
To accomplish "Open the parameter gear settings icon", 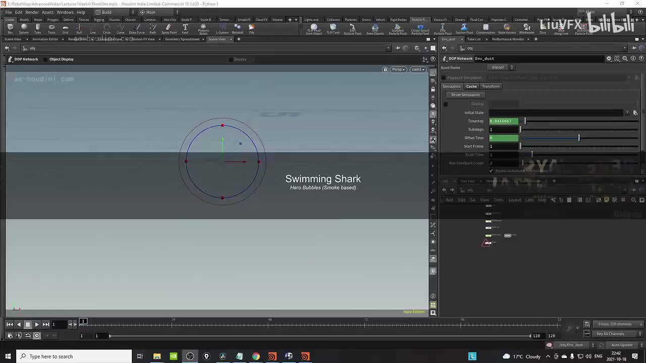I will point(609,58).
